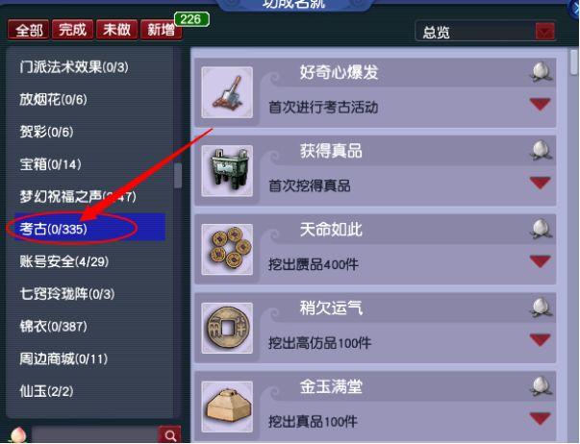Screen dimensions: 580x444
Task: Click the shovel icon for 好奇心爆发
Action: pyautogui.click(x=227, y=92)
